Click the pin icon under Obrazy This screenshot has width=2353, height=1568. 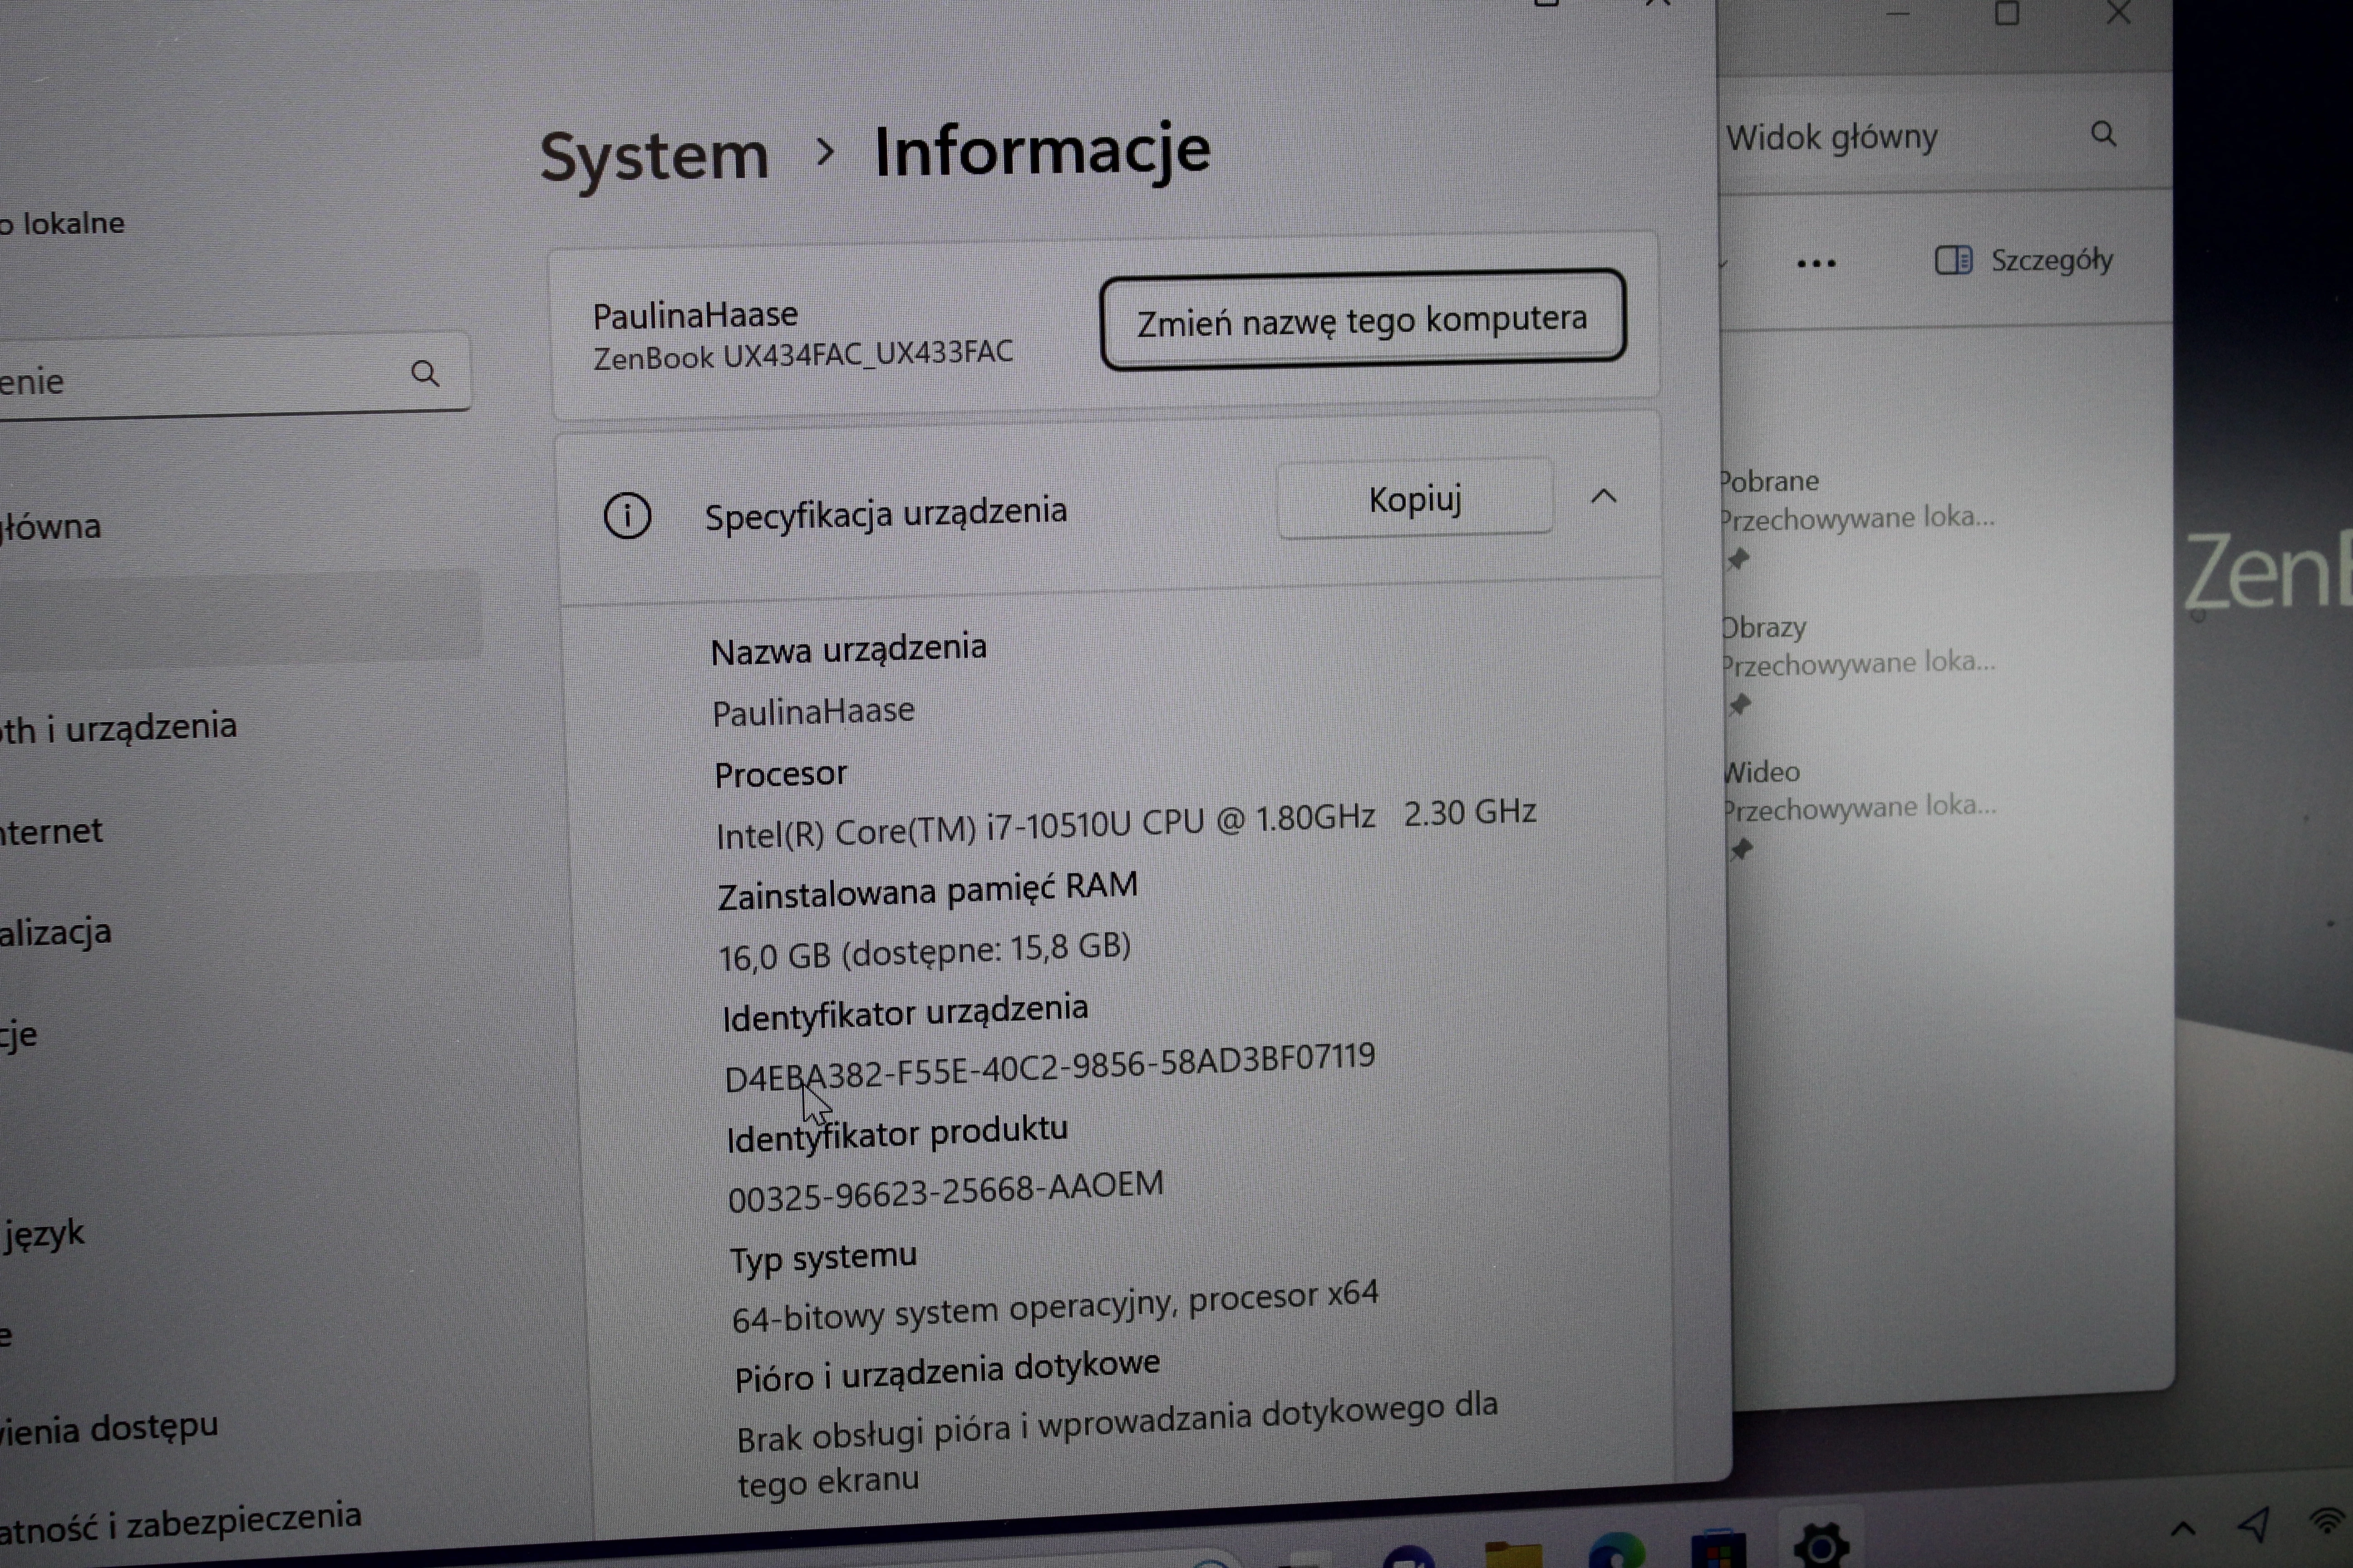[1741, 705]
